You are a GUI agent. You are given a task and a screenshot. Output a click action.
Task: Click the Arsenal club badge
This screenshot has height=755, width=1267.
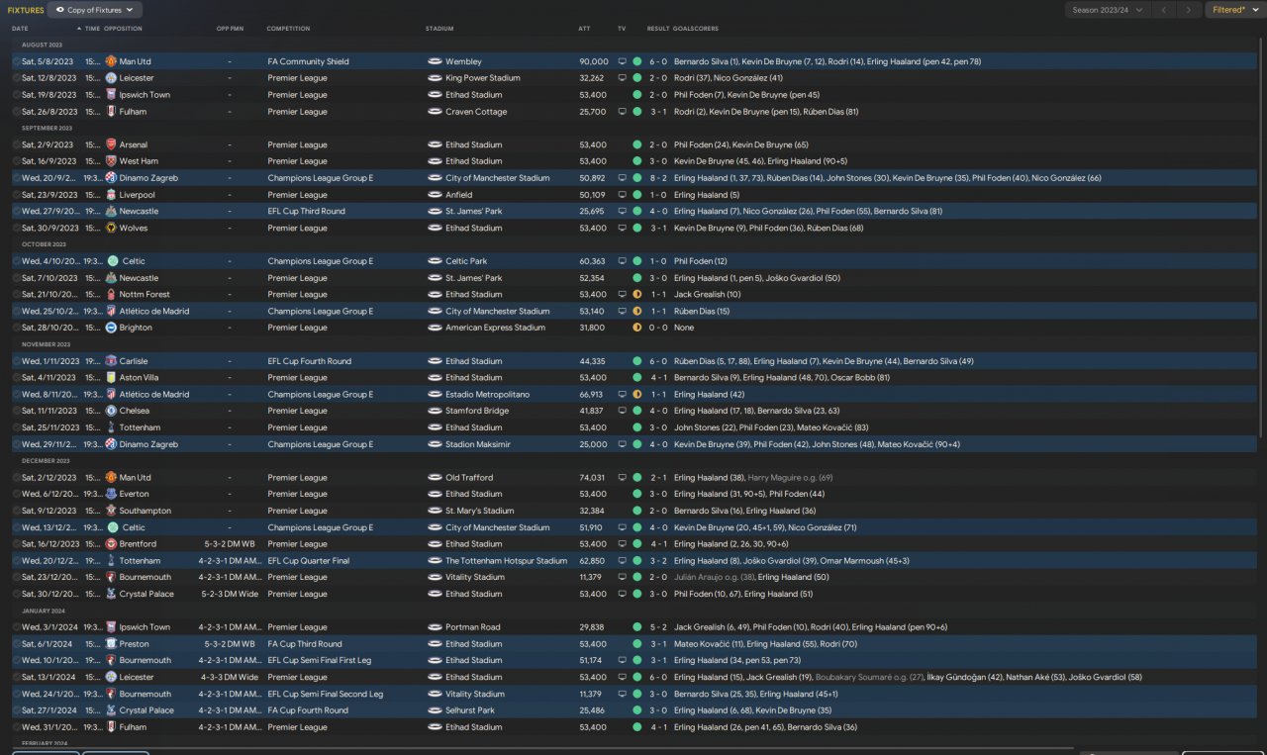112,144
